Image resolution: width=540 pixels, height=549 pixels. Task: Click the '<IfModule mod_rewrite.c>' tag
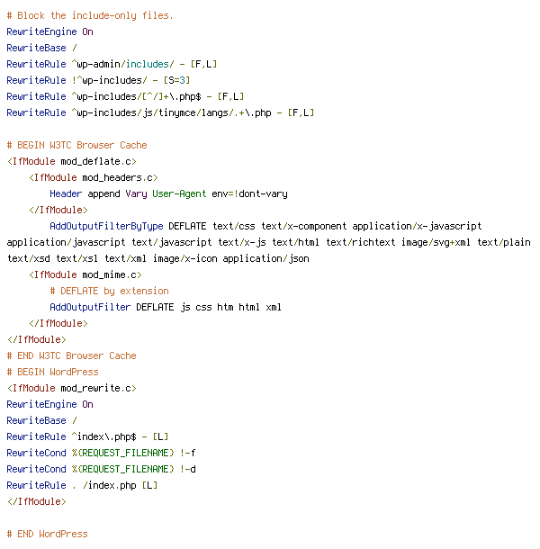click(72, 388)
